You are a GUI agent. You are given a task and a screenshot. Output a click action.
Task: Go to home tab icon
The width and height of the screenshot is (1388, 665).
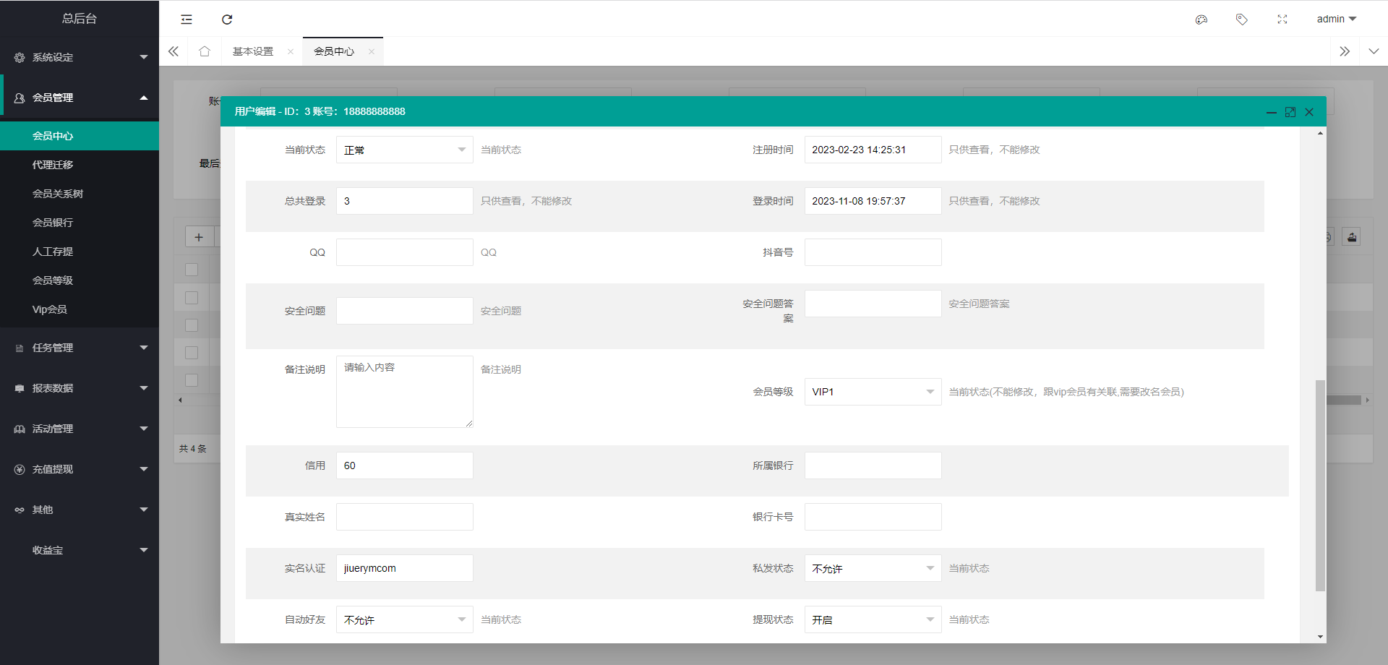pos(205,51)
